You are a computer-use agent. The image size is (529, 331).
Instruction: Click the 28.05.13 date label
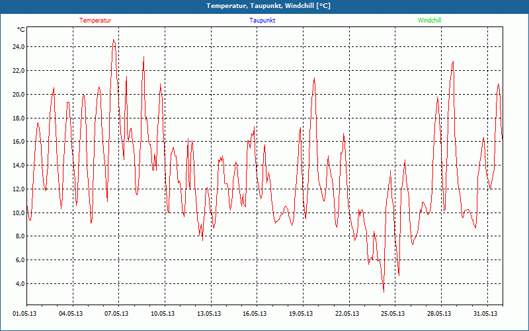click(439, 314)
